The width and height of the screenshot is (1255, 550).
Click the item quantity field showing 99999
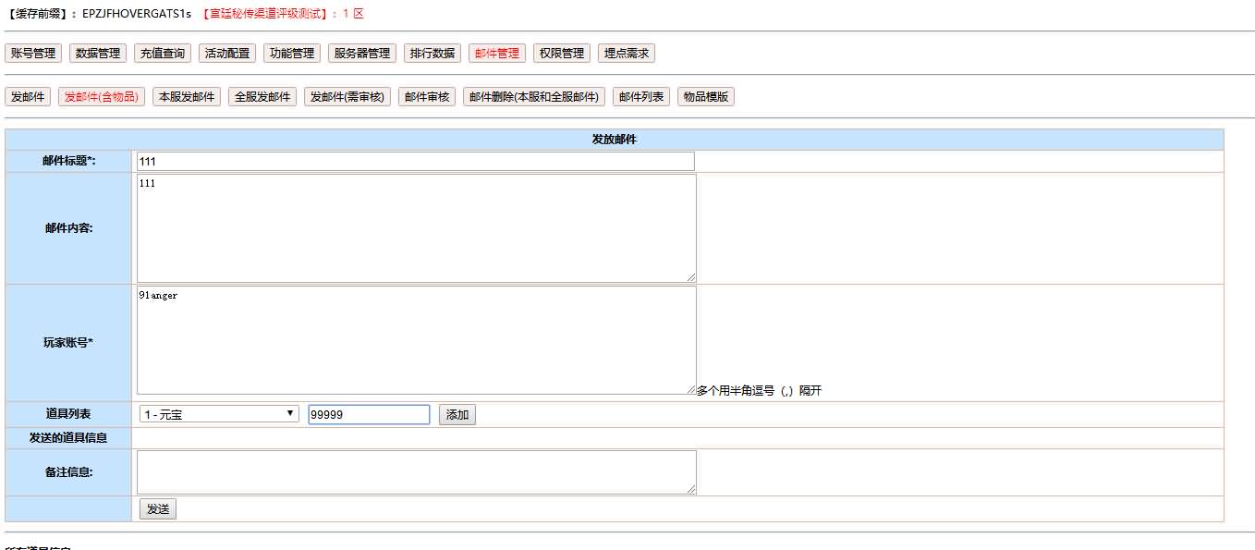pos(369,415)
